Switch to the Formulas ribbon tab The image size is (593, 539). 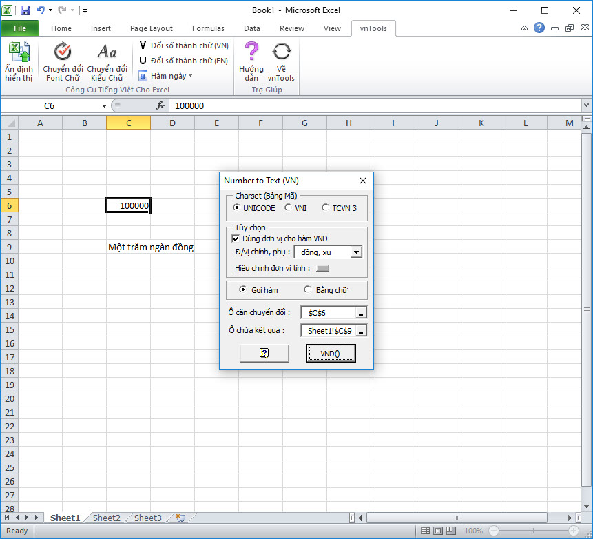coord(208,28)
